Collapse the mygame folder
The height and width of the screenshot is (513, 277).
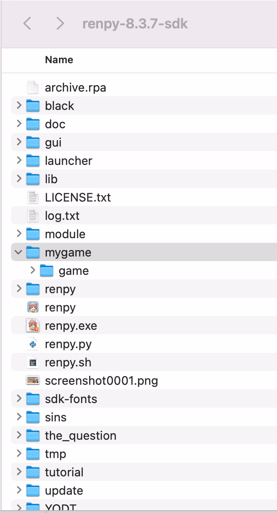coord(19,252)
